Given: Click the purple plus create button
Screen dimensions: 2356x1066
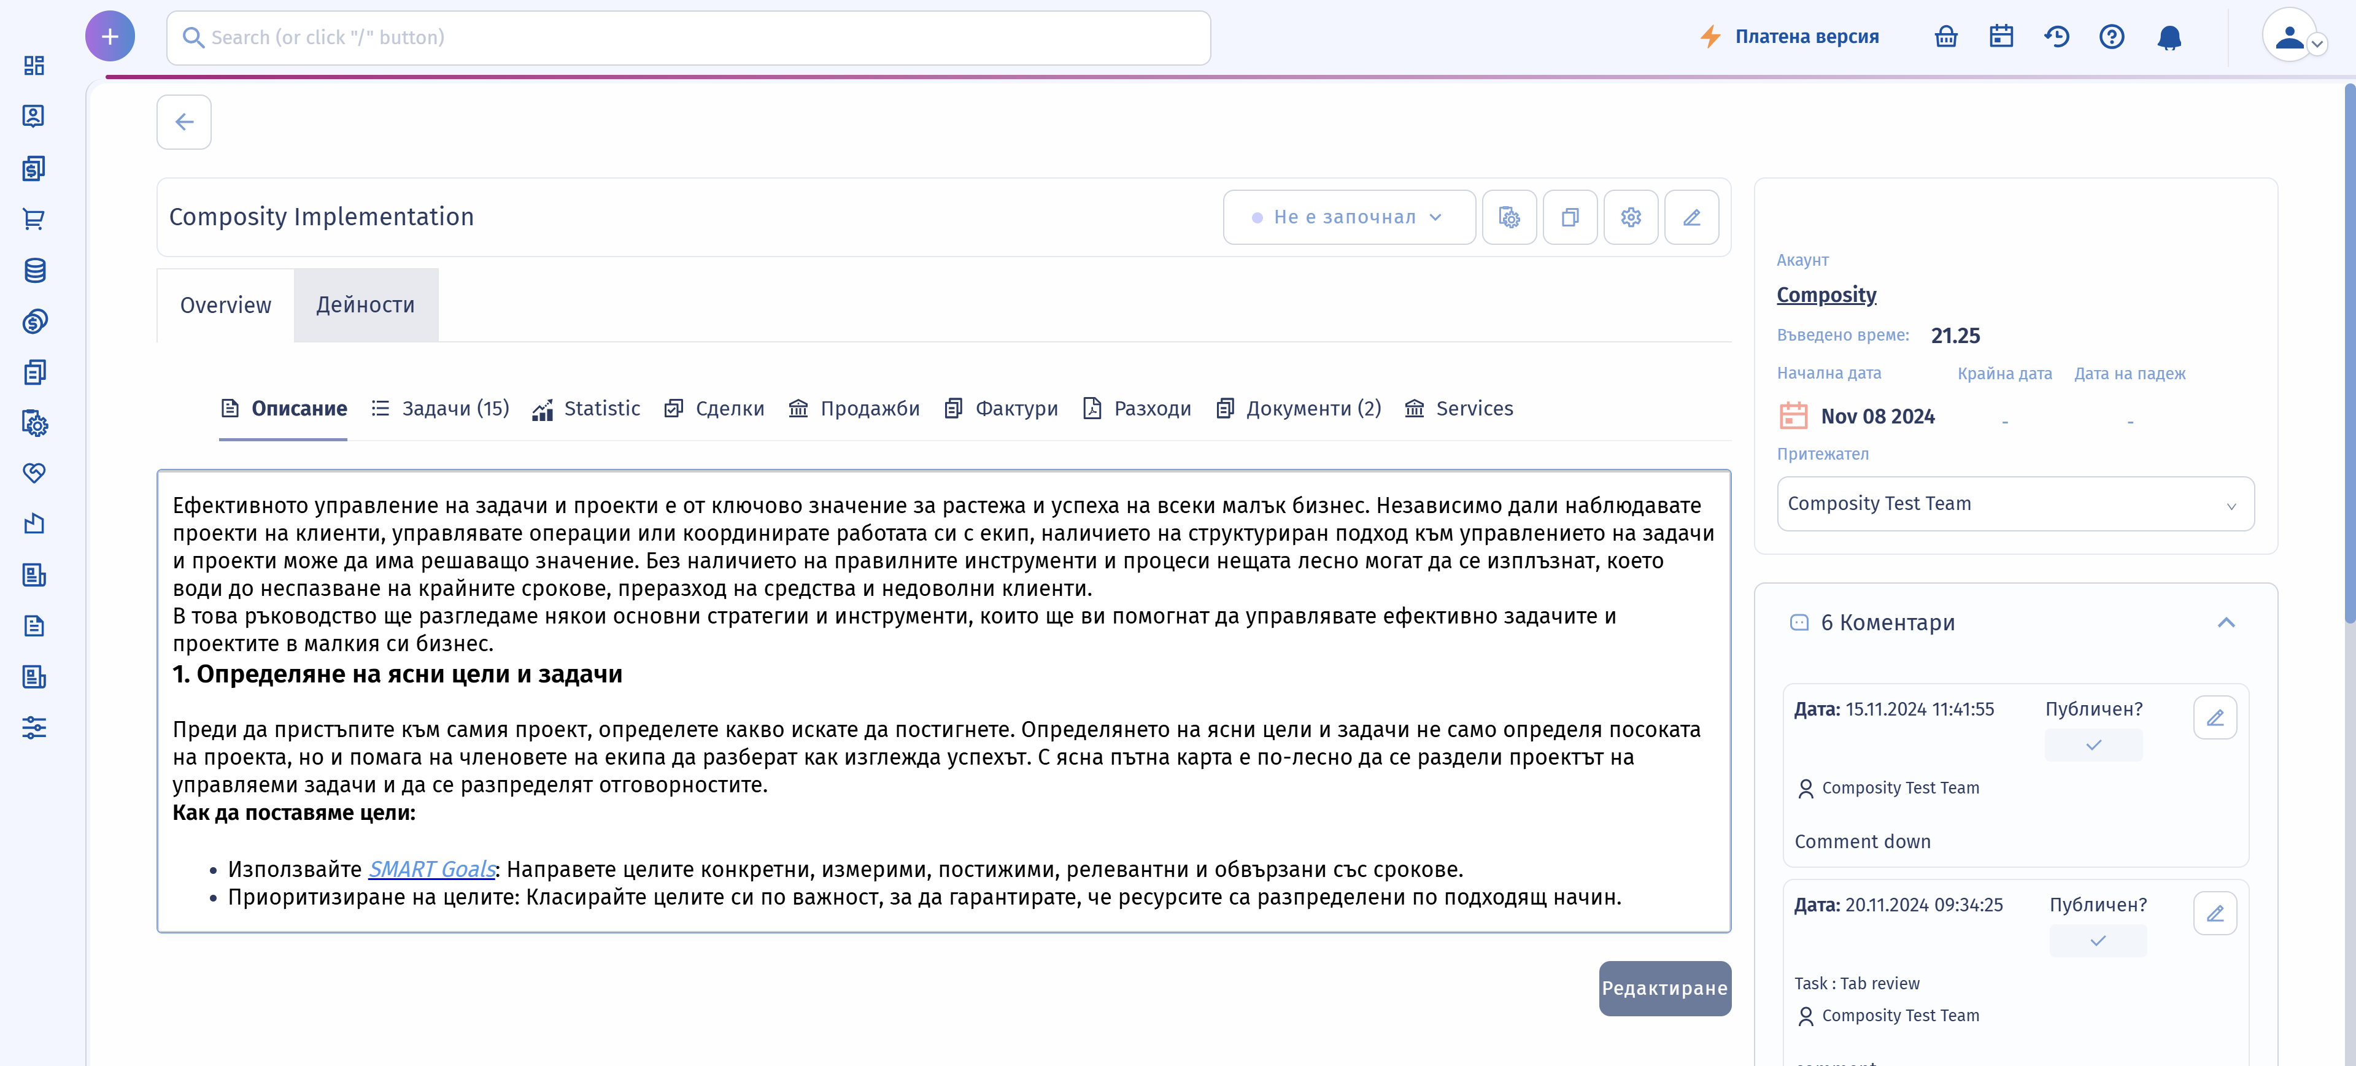Looking at the screenshot, I should click(x=110, y=37).
